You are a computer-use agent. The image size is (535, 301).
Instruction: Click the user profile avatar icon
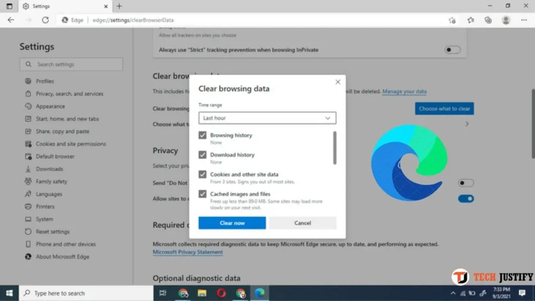[x=506, y=20]
